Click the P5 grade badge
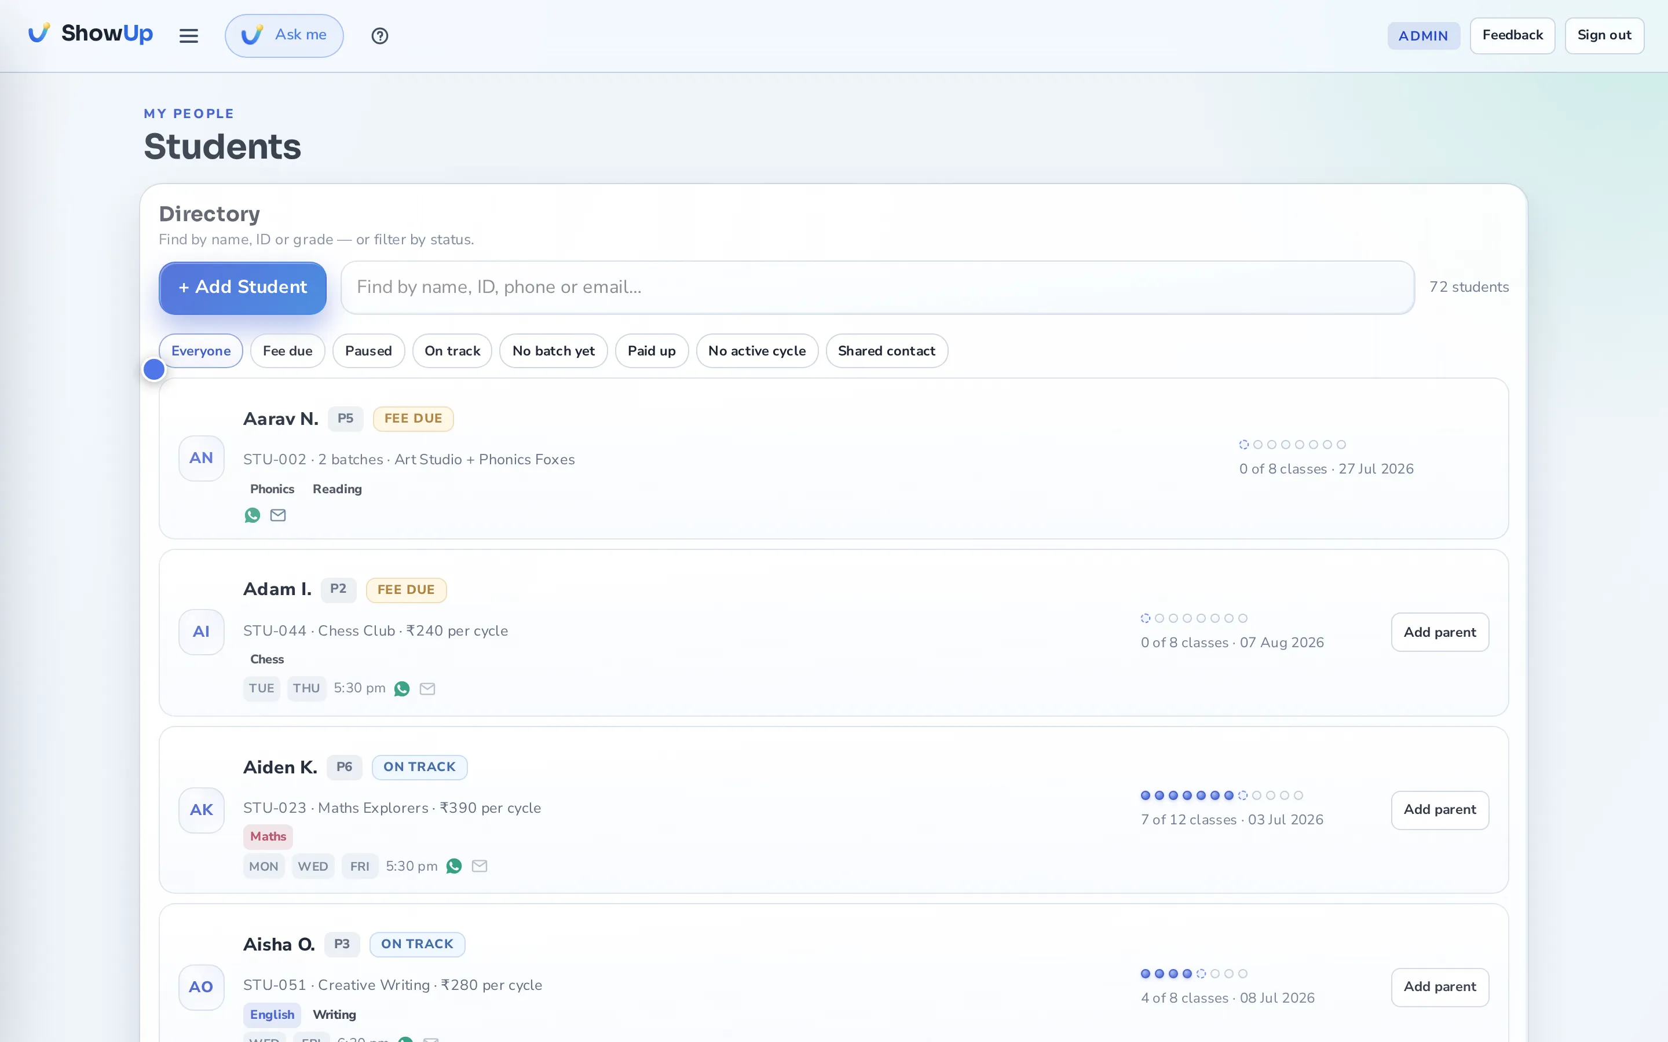The image size is (1668, 1042). pos(345,419)
